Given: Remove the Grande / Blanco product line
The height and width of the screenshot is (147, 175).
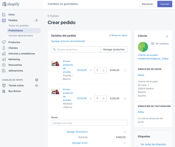Looking at the screenshot, I should [x=125, y=70].
